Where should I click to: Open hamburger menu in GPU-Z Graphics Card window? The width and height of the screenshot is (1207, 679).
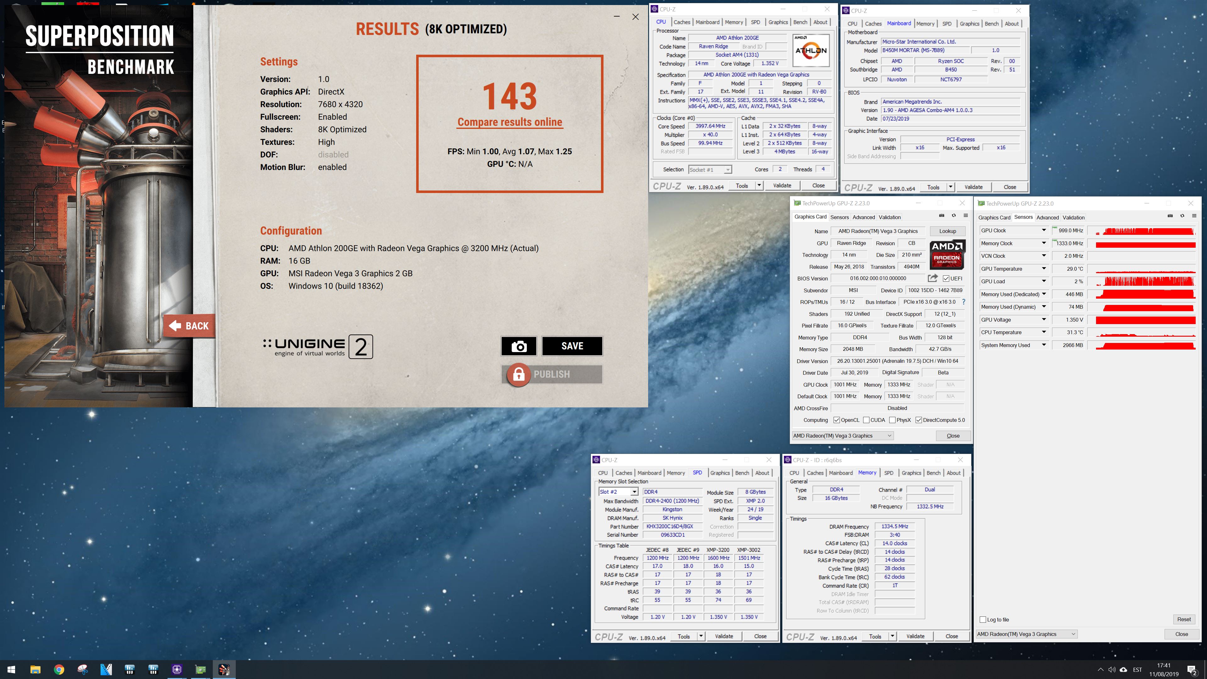[x=966, y=216]
